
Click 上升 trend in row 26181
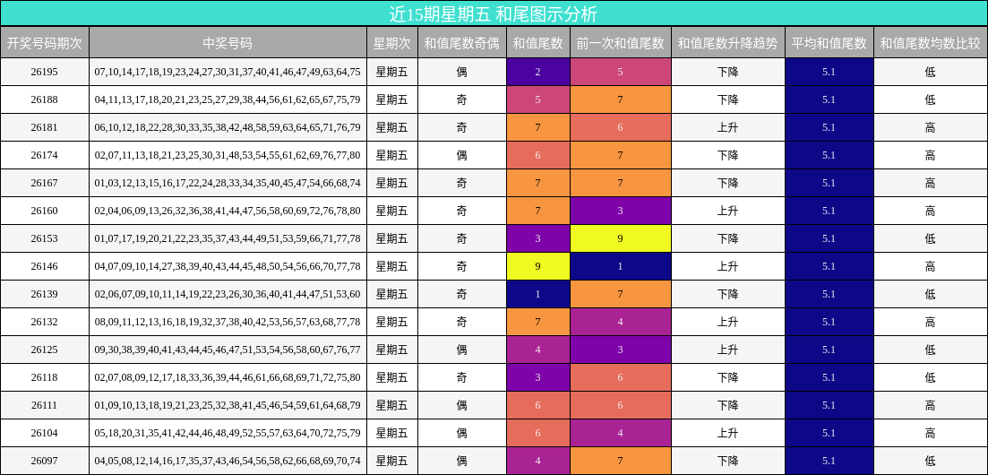(x=727, y=127)
